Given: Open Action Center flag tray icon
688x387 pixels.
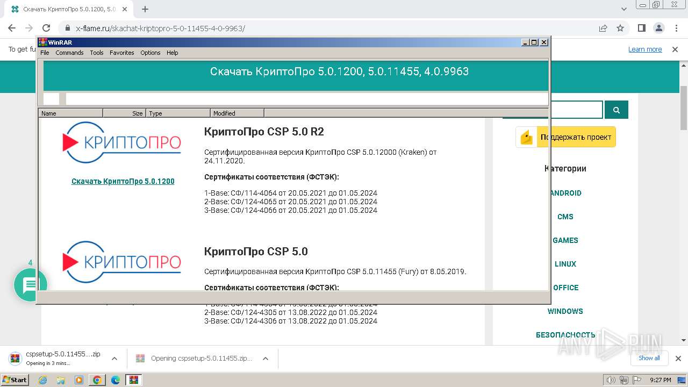Looking at the screenshot, I should 636,380.
